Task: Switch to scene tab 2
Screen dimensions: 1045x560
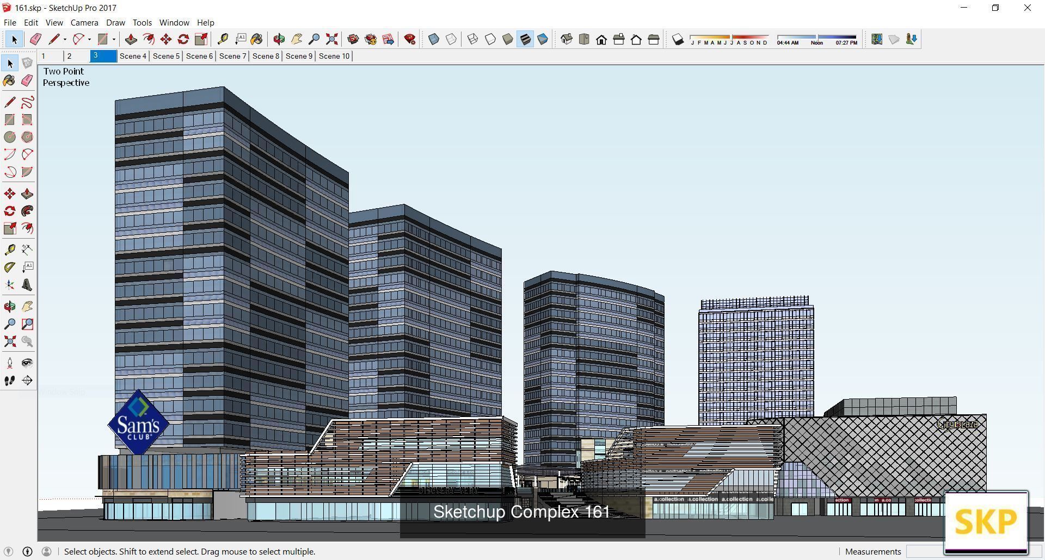Action: point(77,56)
